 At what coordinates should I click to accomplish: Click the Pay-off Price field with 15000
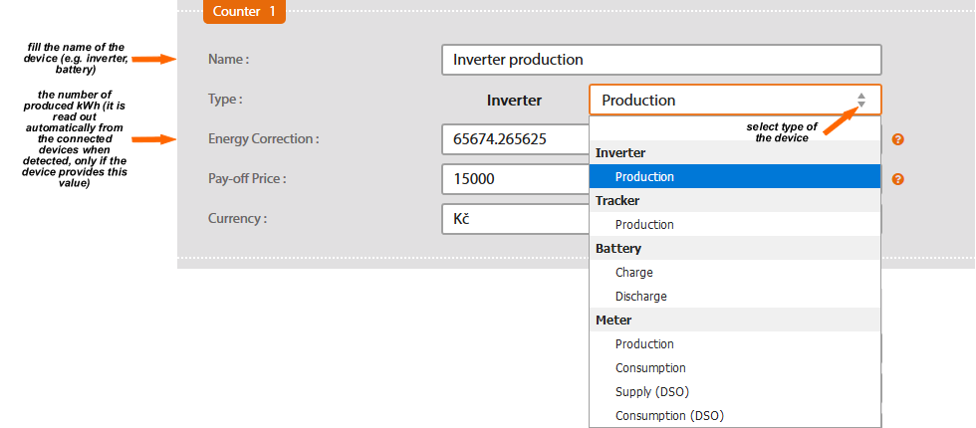[x=515, y=179]
